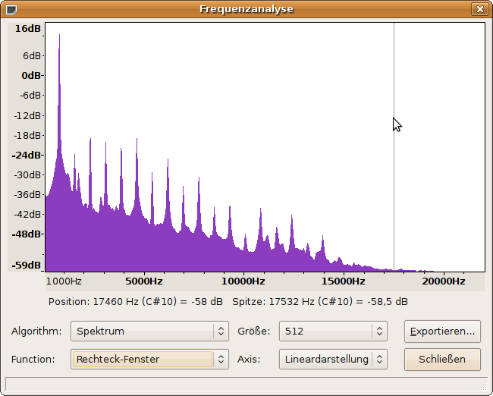Close the Frequenzanalyse window
Viewport: 493px width, 396px height.
click(x=479, y=9)
